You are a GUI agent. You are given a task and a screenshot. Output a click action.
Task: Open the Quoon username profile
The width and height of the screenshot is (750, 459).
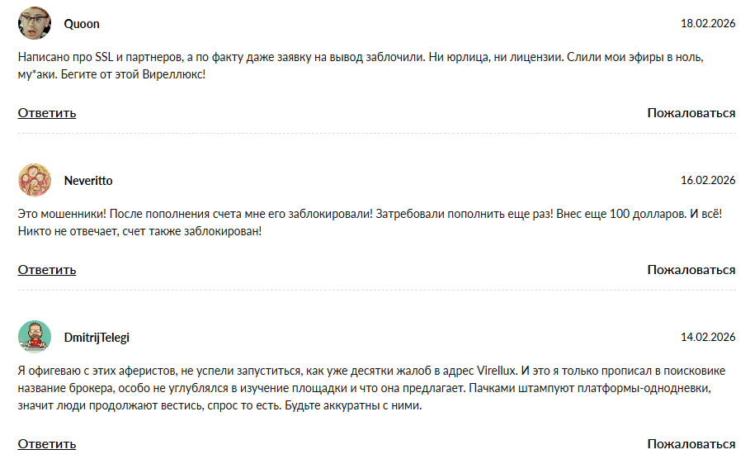pos(82,24)
